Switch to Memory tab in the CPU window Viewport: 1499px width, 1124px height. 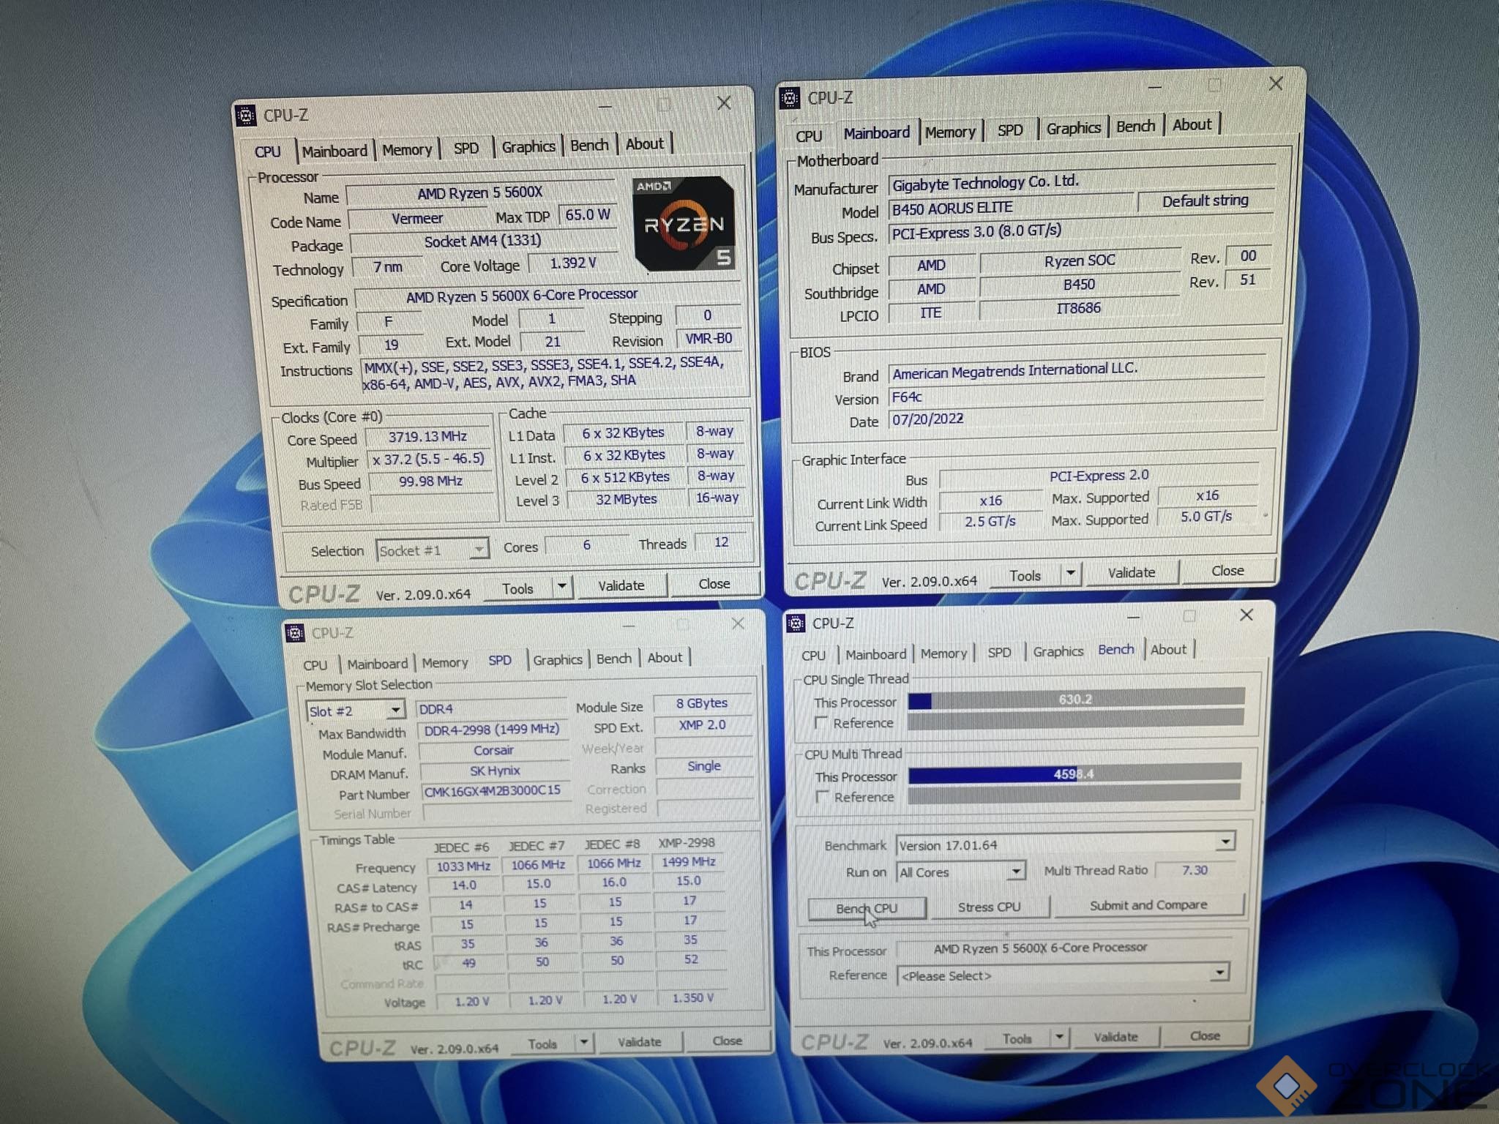[407, 150]
